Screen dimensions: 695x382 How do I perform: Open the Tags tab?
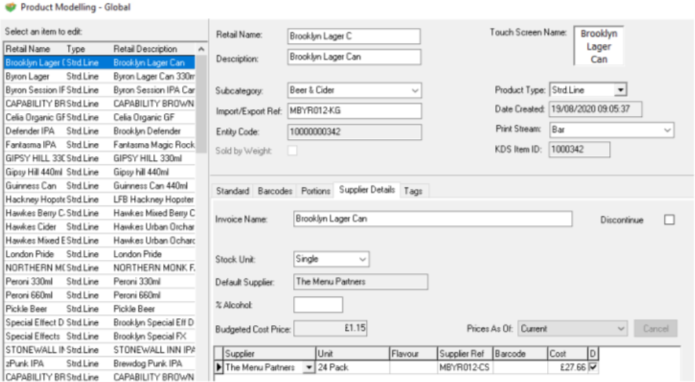(413, 191)
